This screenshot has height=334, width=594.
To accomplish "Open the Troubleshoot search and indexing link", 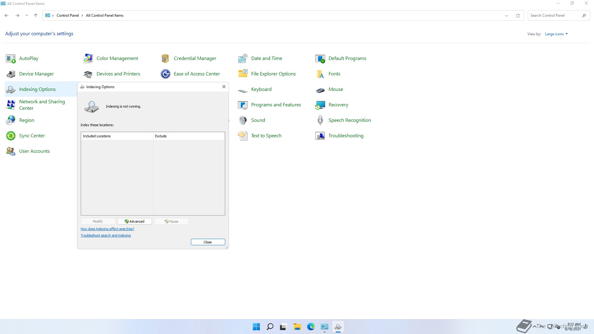I will tap(105, 236).
